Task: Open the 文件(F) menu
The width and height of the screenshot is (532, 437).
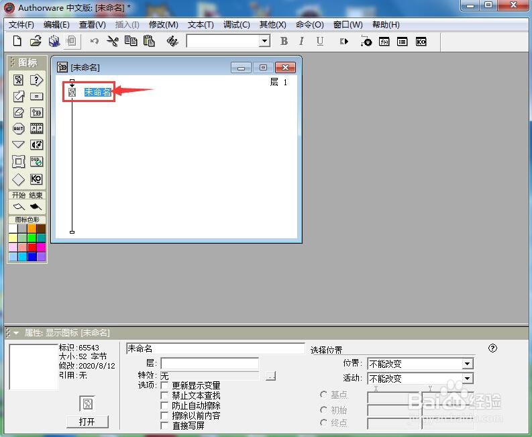Action: pos(21,25)
